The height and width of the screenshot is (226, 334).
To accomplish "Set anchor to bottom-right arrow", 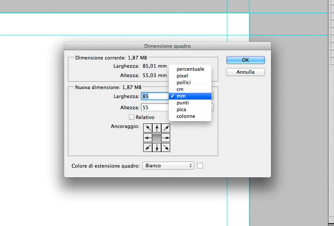I will (166, 147).
